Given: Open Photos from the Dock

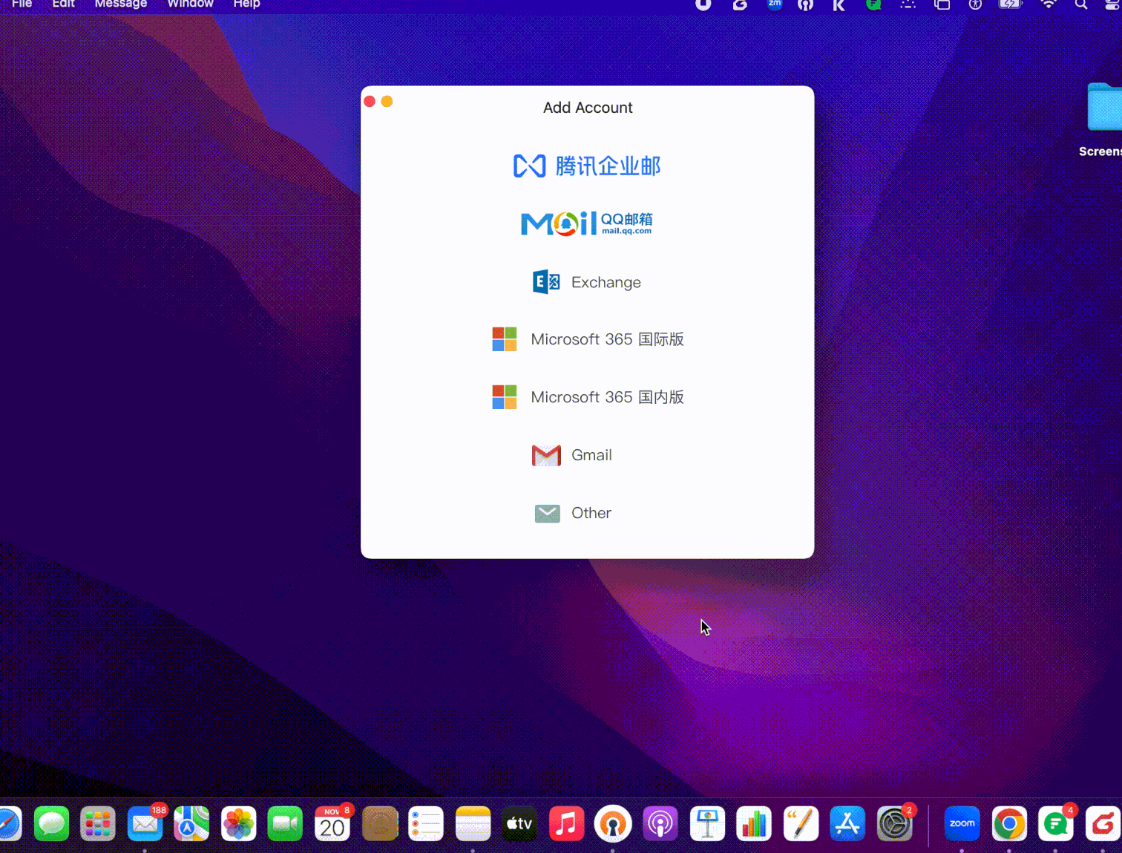Looking at the screenshot, I should coord(239,824).
